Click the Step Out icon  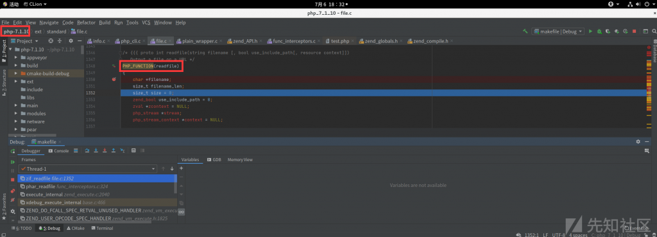pos(114,150)
